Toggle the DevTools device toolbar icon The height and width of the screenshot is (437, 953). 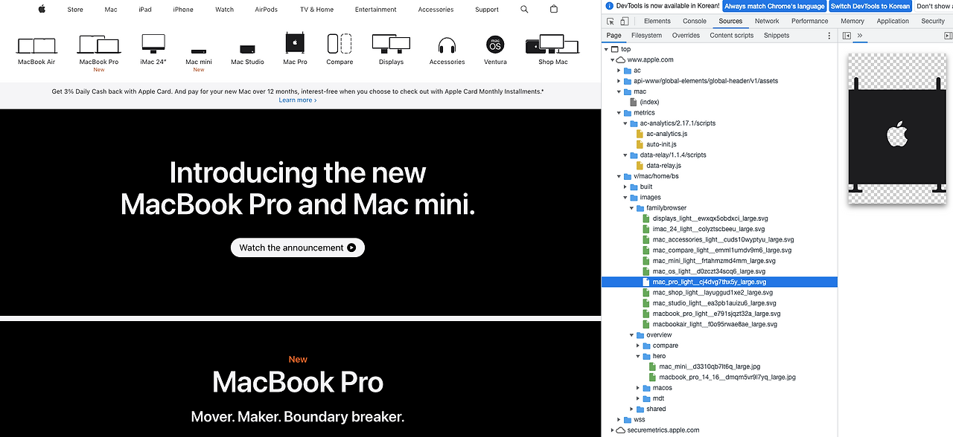[625, 21]
